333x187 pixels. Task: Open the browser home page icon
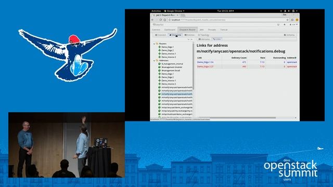[x=164, y=20]
